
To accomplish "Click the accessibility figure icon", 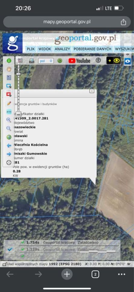I will pos(98,60).
